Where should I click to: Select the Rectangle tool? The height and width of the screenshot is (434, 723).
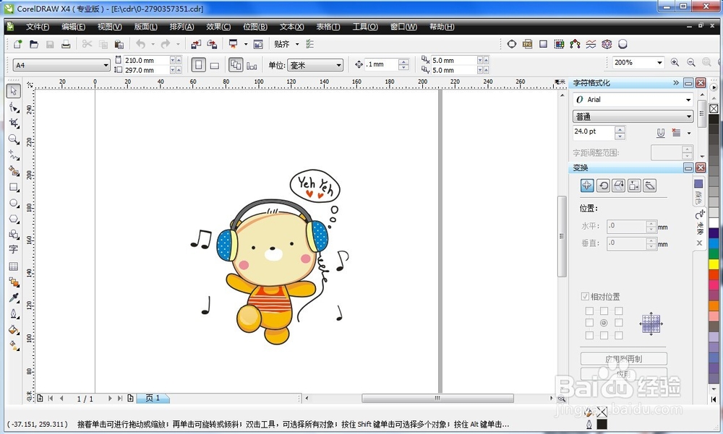click(14, 187)
